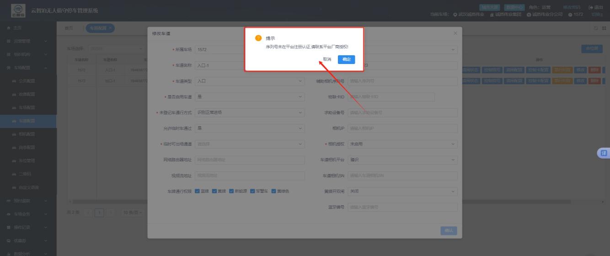The image size is (610, 256).
Task: Click the 视频流地址 input field
Action: pyautogui.click(x=249, y=176)
